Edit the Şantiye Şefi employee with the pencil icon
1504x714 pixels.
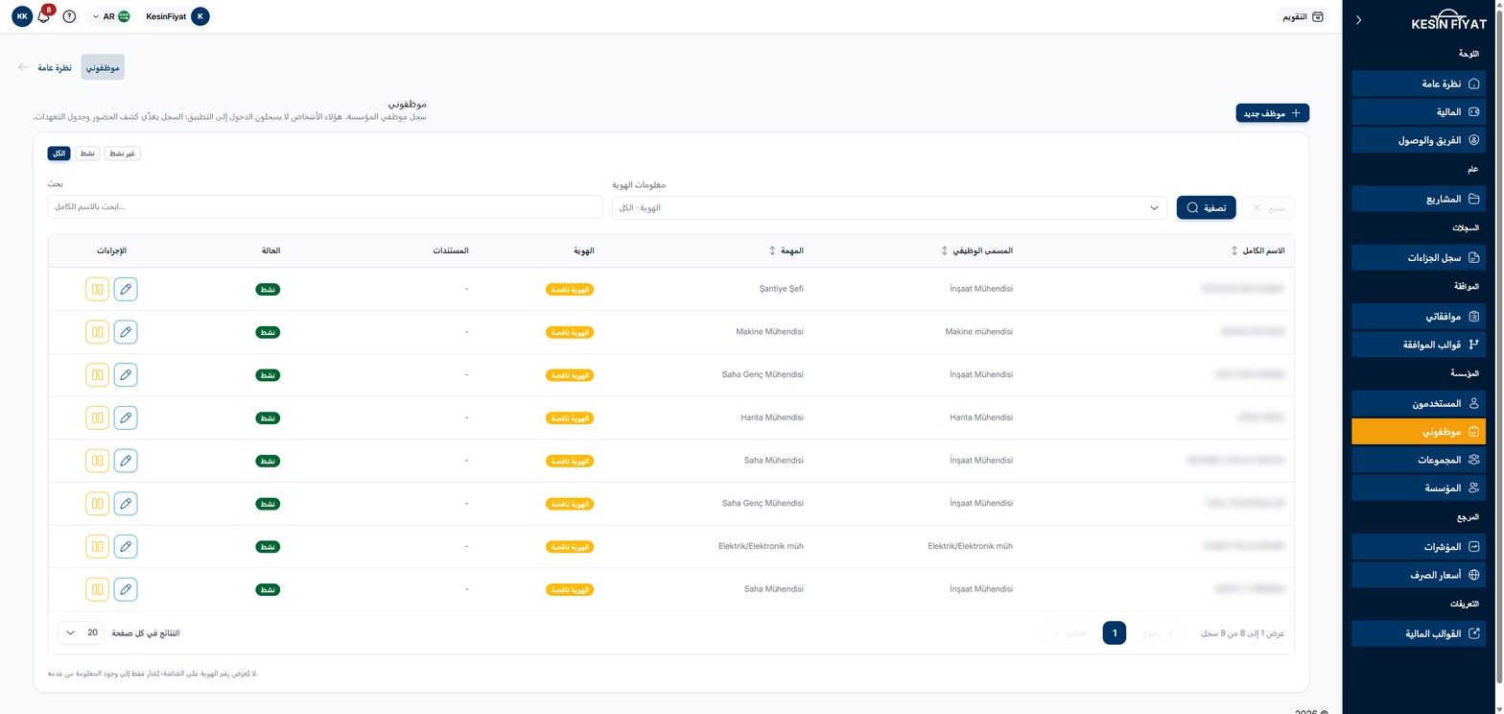coord(126,289)
